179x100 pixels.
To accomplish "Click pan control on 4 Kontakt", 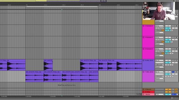I will tap(175, 39).
